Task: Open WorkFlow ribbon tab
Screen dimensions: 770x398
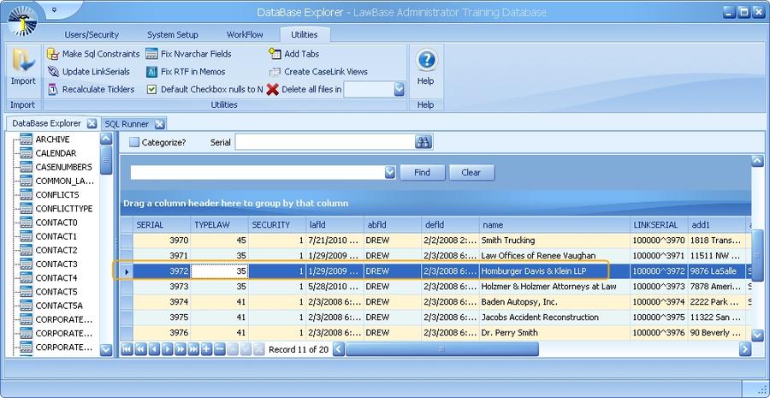Action: [245, 35]
